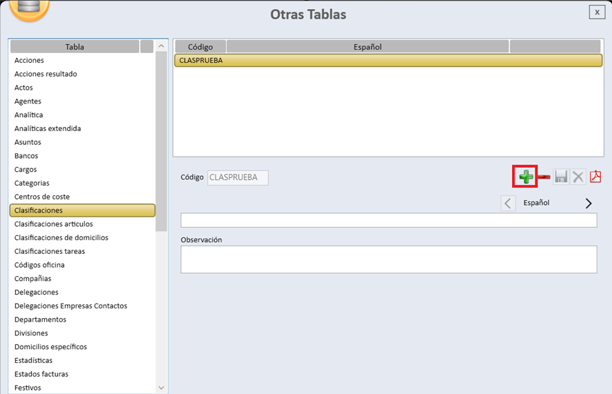The image size is (612, 394).
Task: Sort list by the Tabla column header
Action: (x=75, y=47)
